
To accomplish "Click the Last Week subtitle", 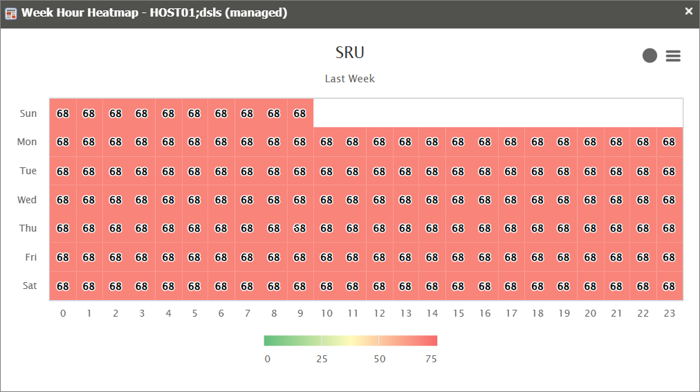I will coord(350,79).
